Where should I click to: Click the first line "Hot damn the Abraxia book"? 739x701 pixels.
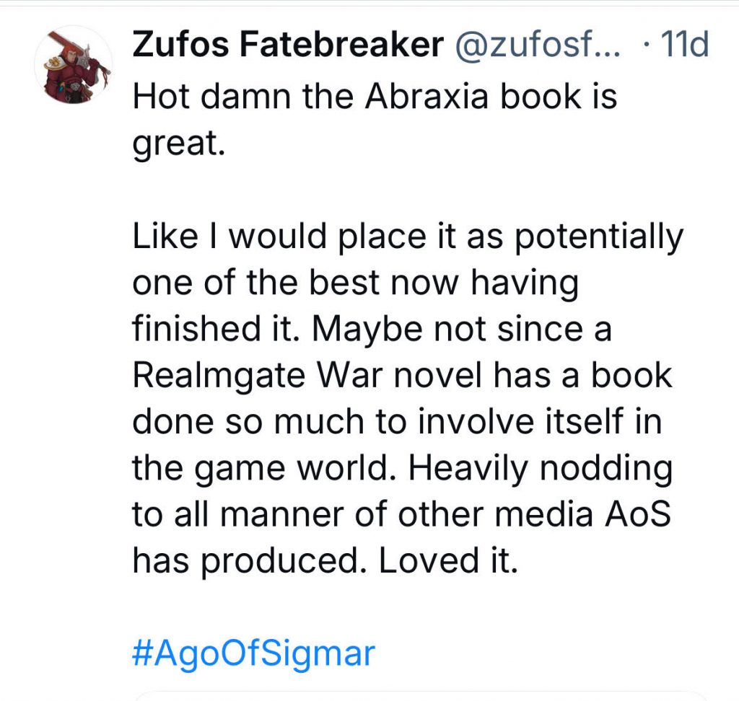tap(375, 96)
